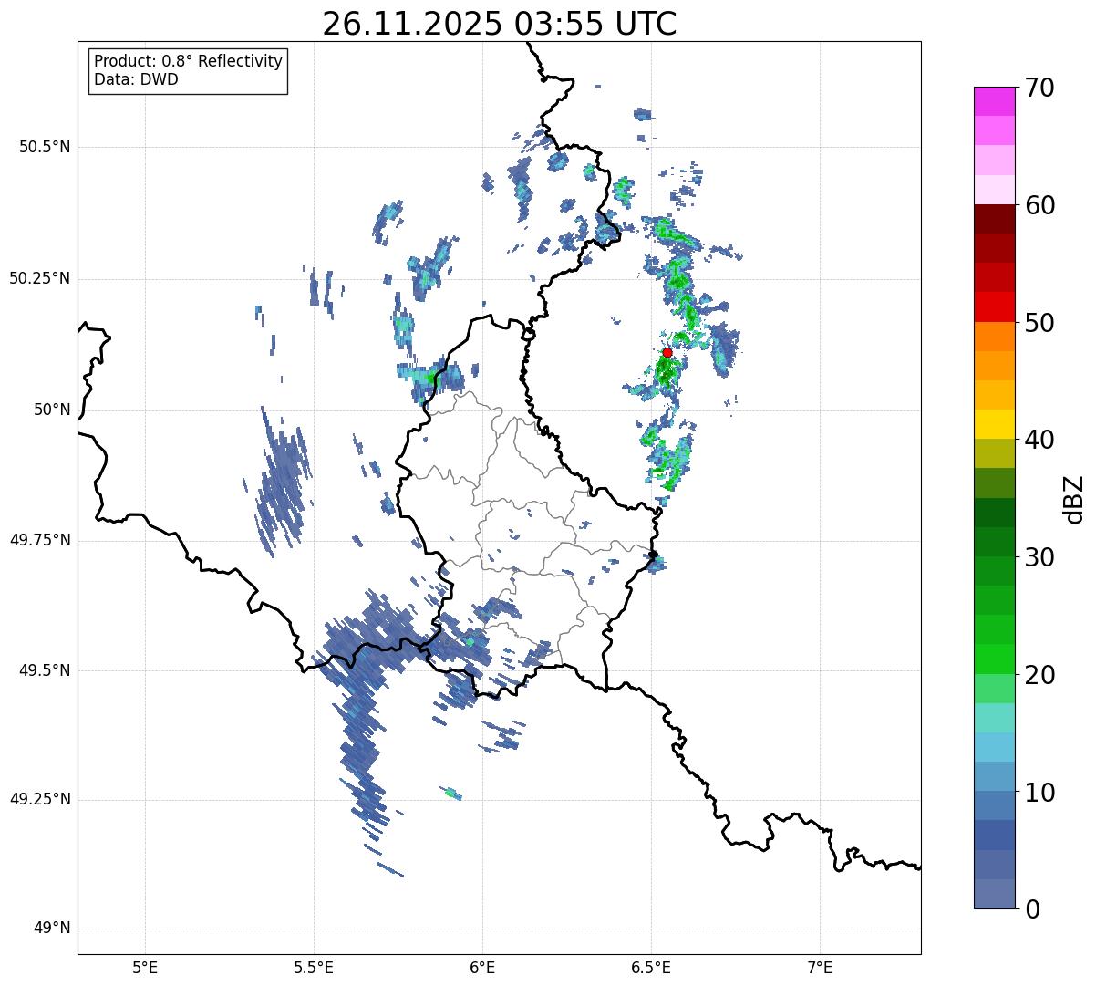
Task: Click the colorbar's 60 tick label
Action: [x=1039, y=205]
